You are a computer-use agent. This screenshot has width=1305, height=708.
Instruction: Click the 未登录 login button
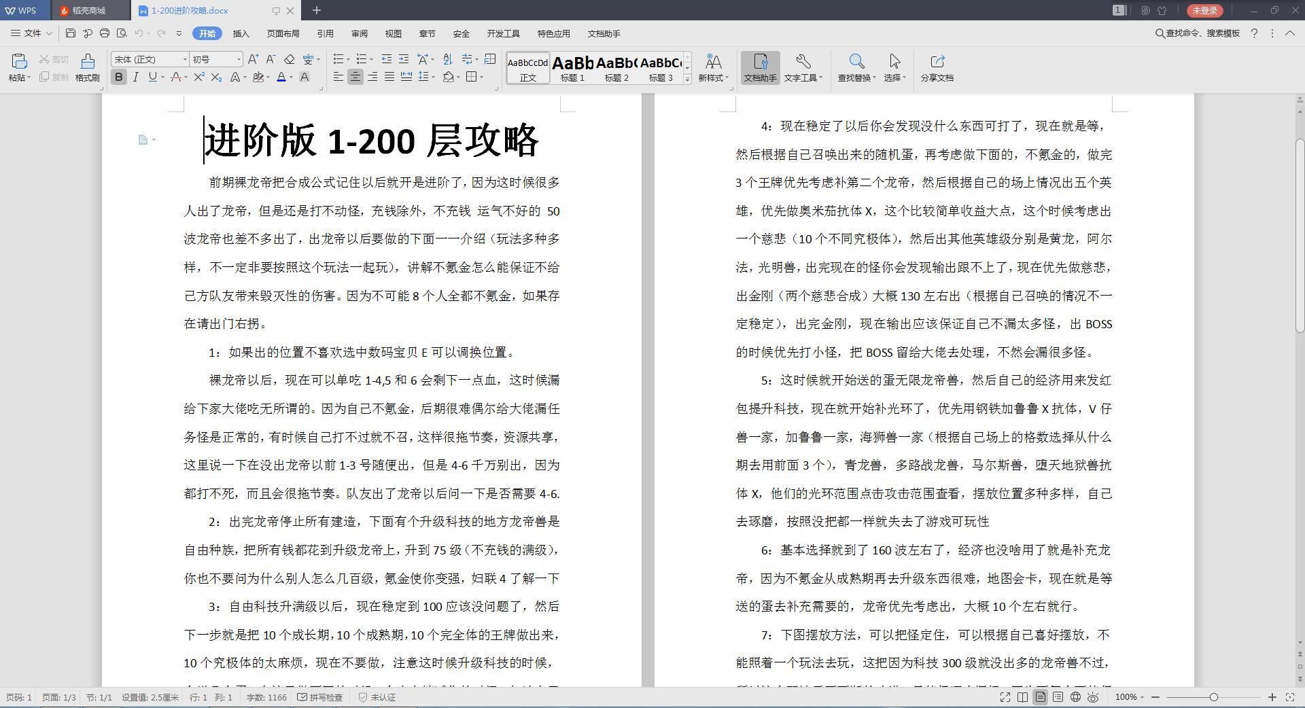pyautogui.click(x=1204, y=10)
